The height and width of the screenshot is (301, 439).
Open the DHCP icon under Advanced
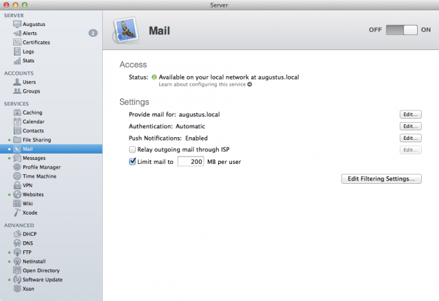pyautogui.click(x=17, y=234)
